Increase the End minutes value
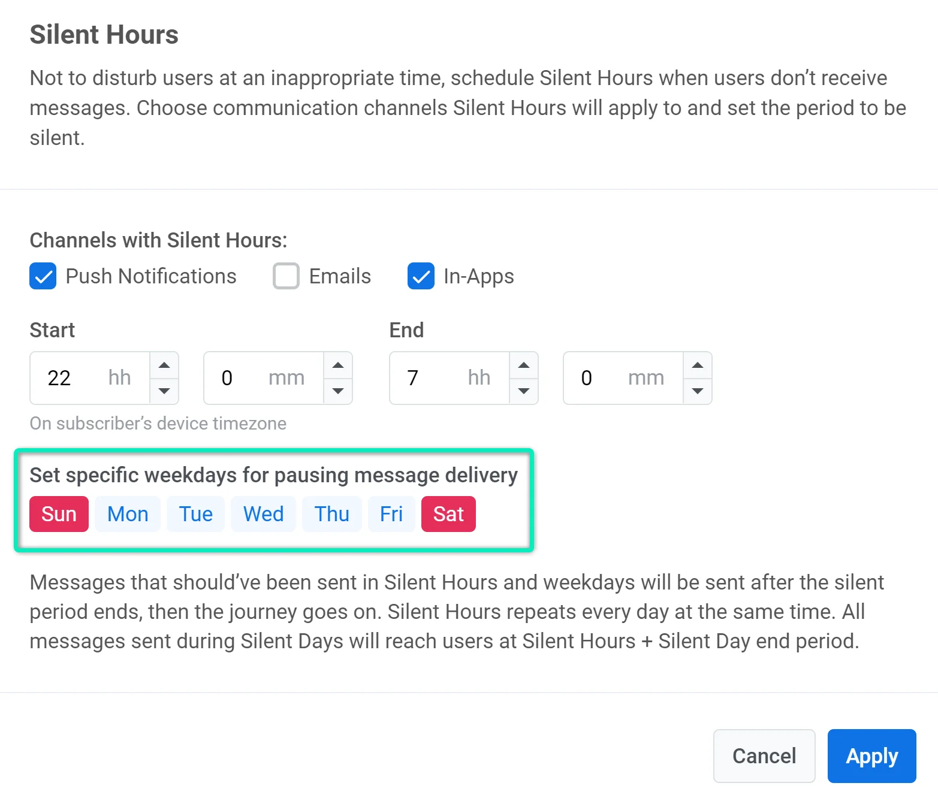938x801 pixels. coord(698,365)
